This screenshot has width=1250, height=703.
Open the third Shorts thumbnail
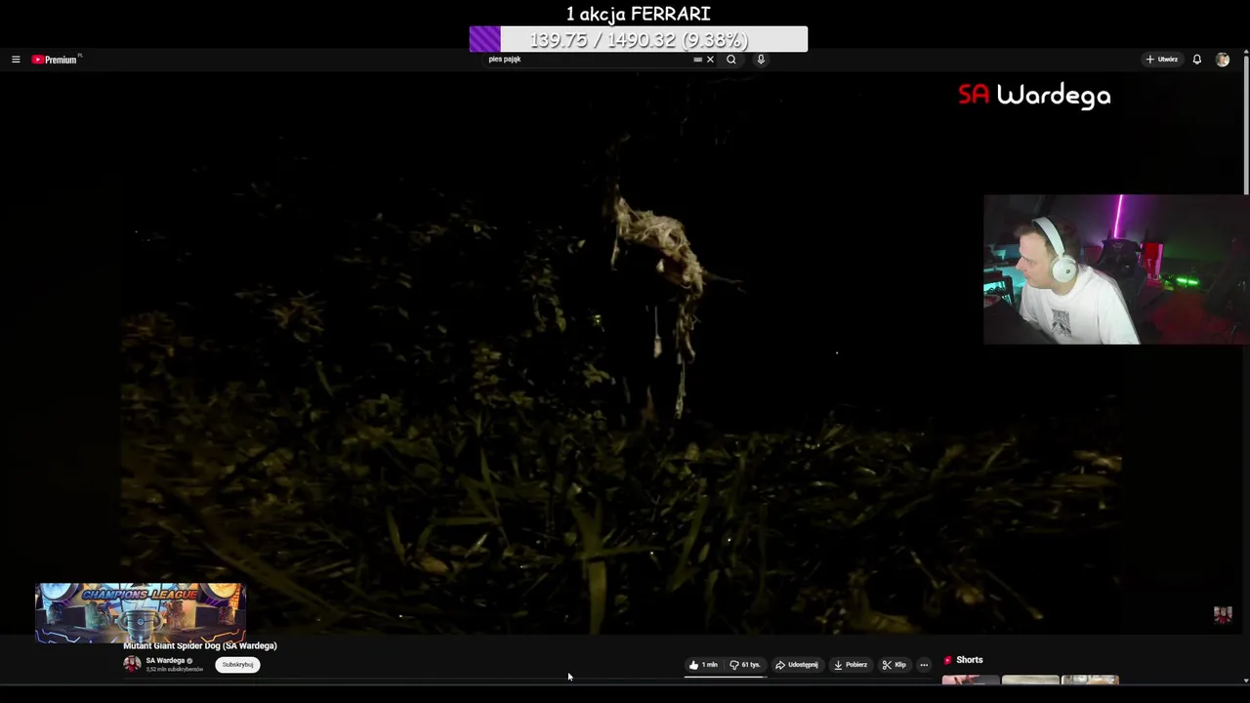pyautogui.click(x=1090, y=680)
